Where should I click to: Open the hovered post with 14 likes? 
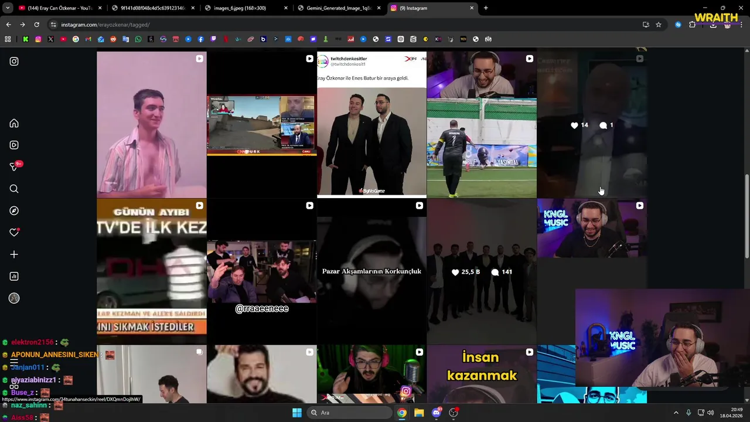point(592,125)
